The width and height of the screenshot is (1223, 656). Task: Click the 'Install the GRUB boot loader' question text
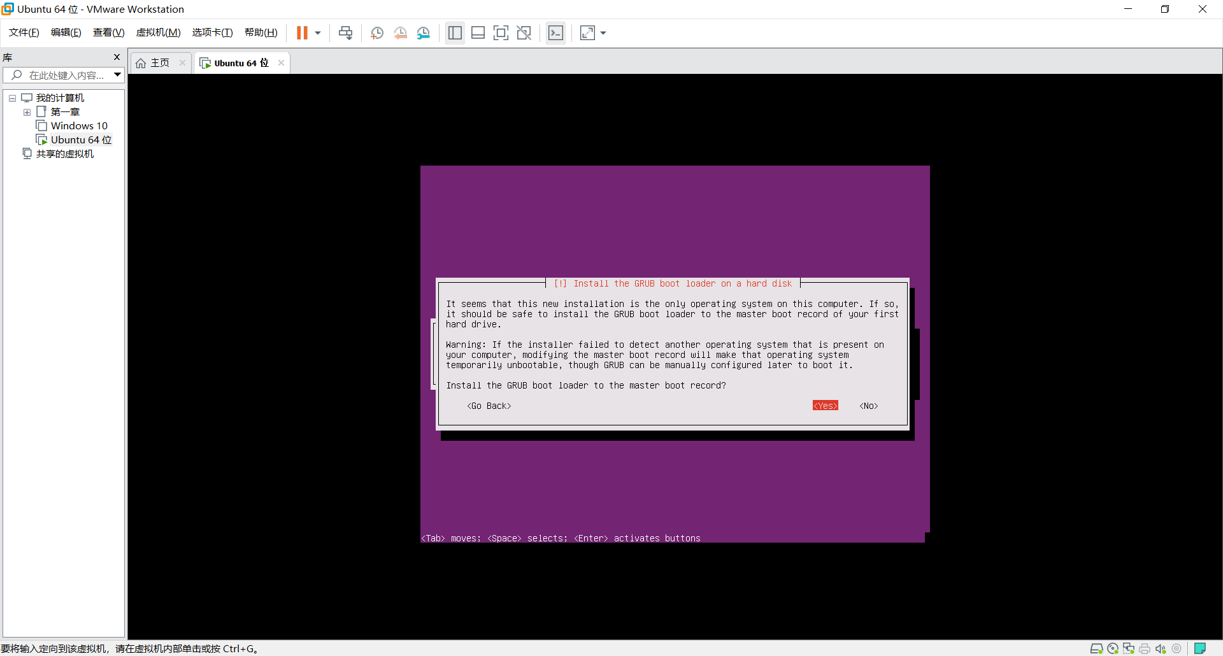[586, 385]
